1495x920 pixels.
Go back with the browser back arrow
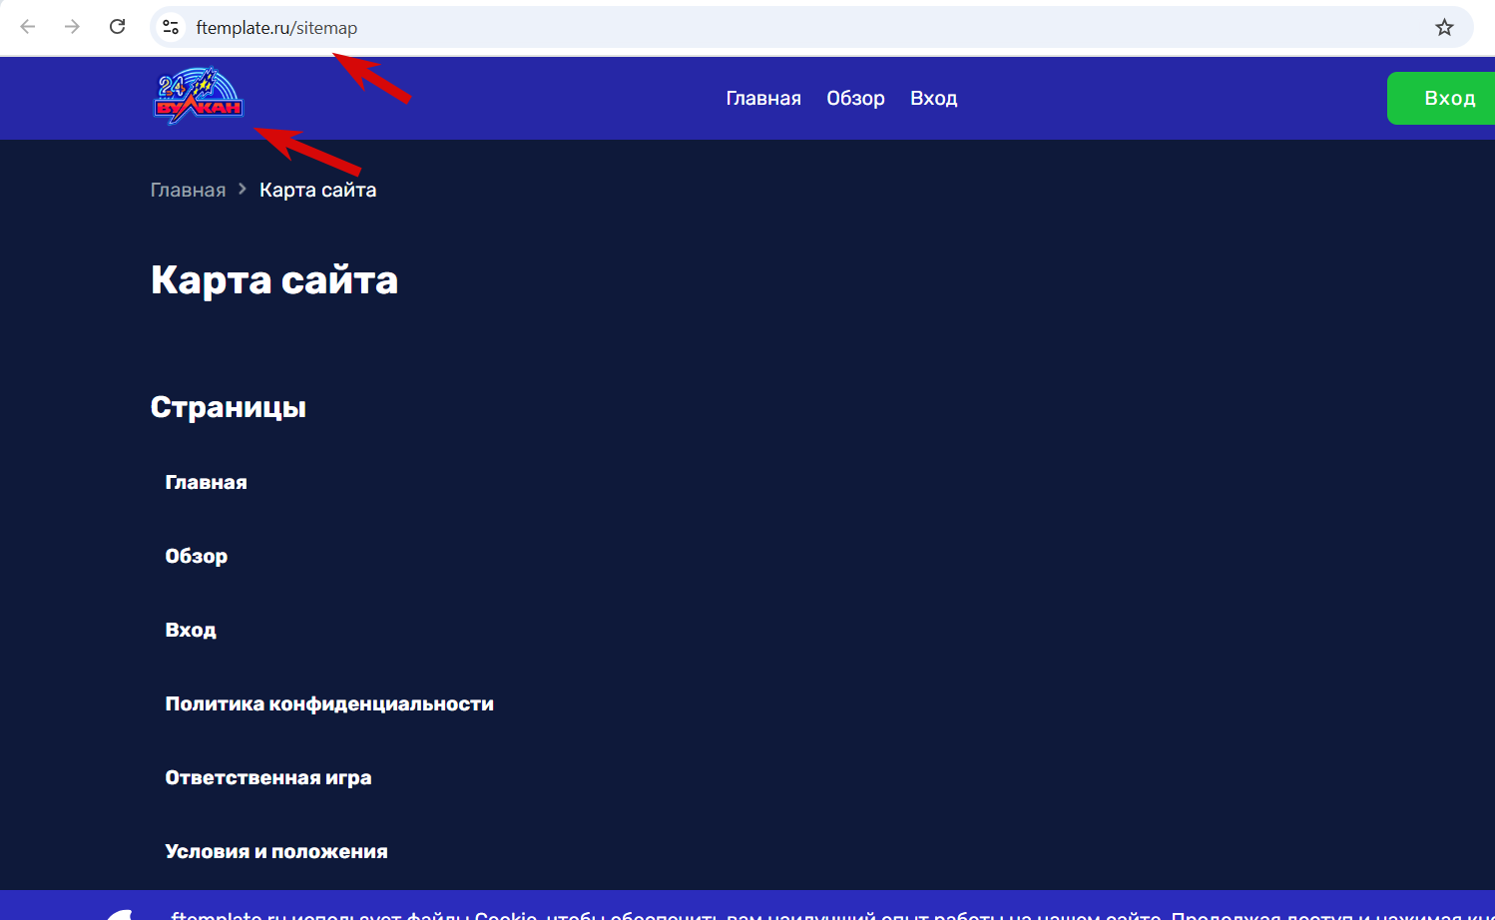point(28,27)
